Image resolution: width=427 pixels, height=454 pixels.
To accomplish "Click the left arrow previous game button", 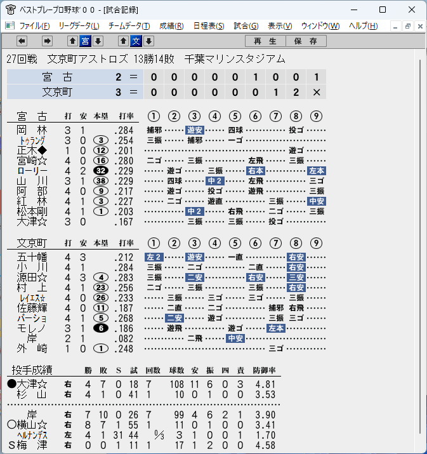I will (22, 41).
